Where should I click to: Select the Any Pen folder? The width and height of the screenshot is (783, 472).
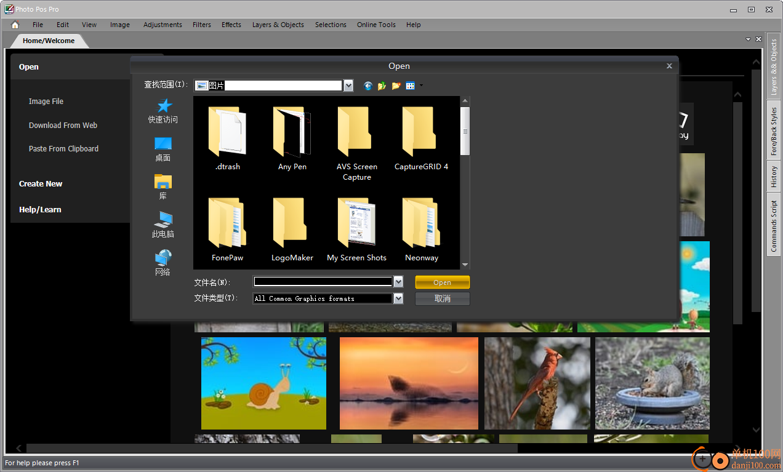point(292,138)
